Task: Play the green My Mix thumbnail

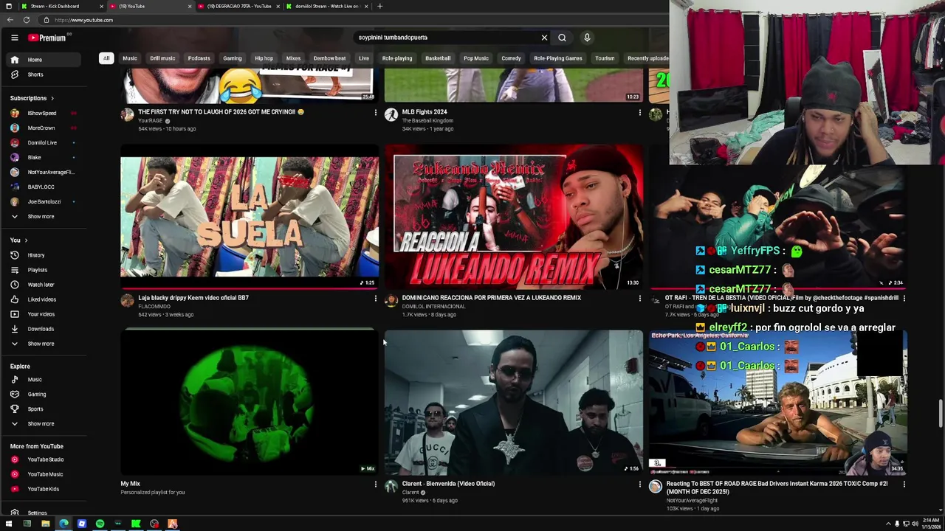Action: (250, 402)
